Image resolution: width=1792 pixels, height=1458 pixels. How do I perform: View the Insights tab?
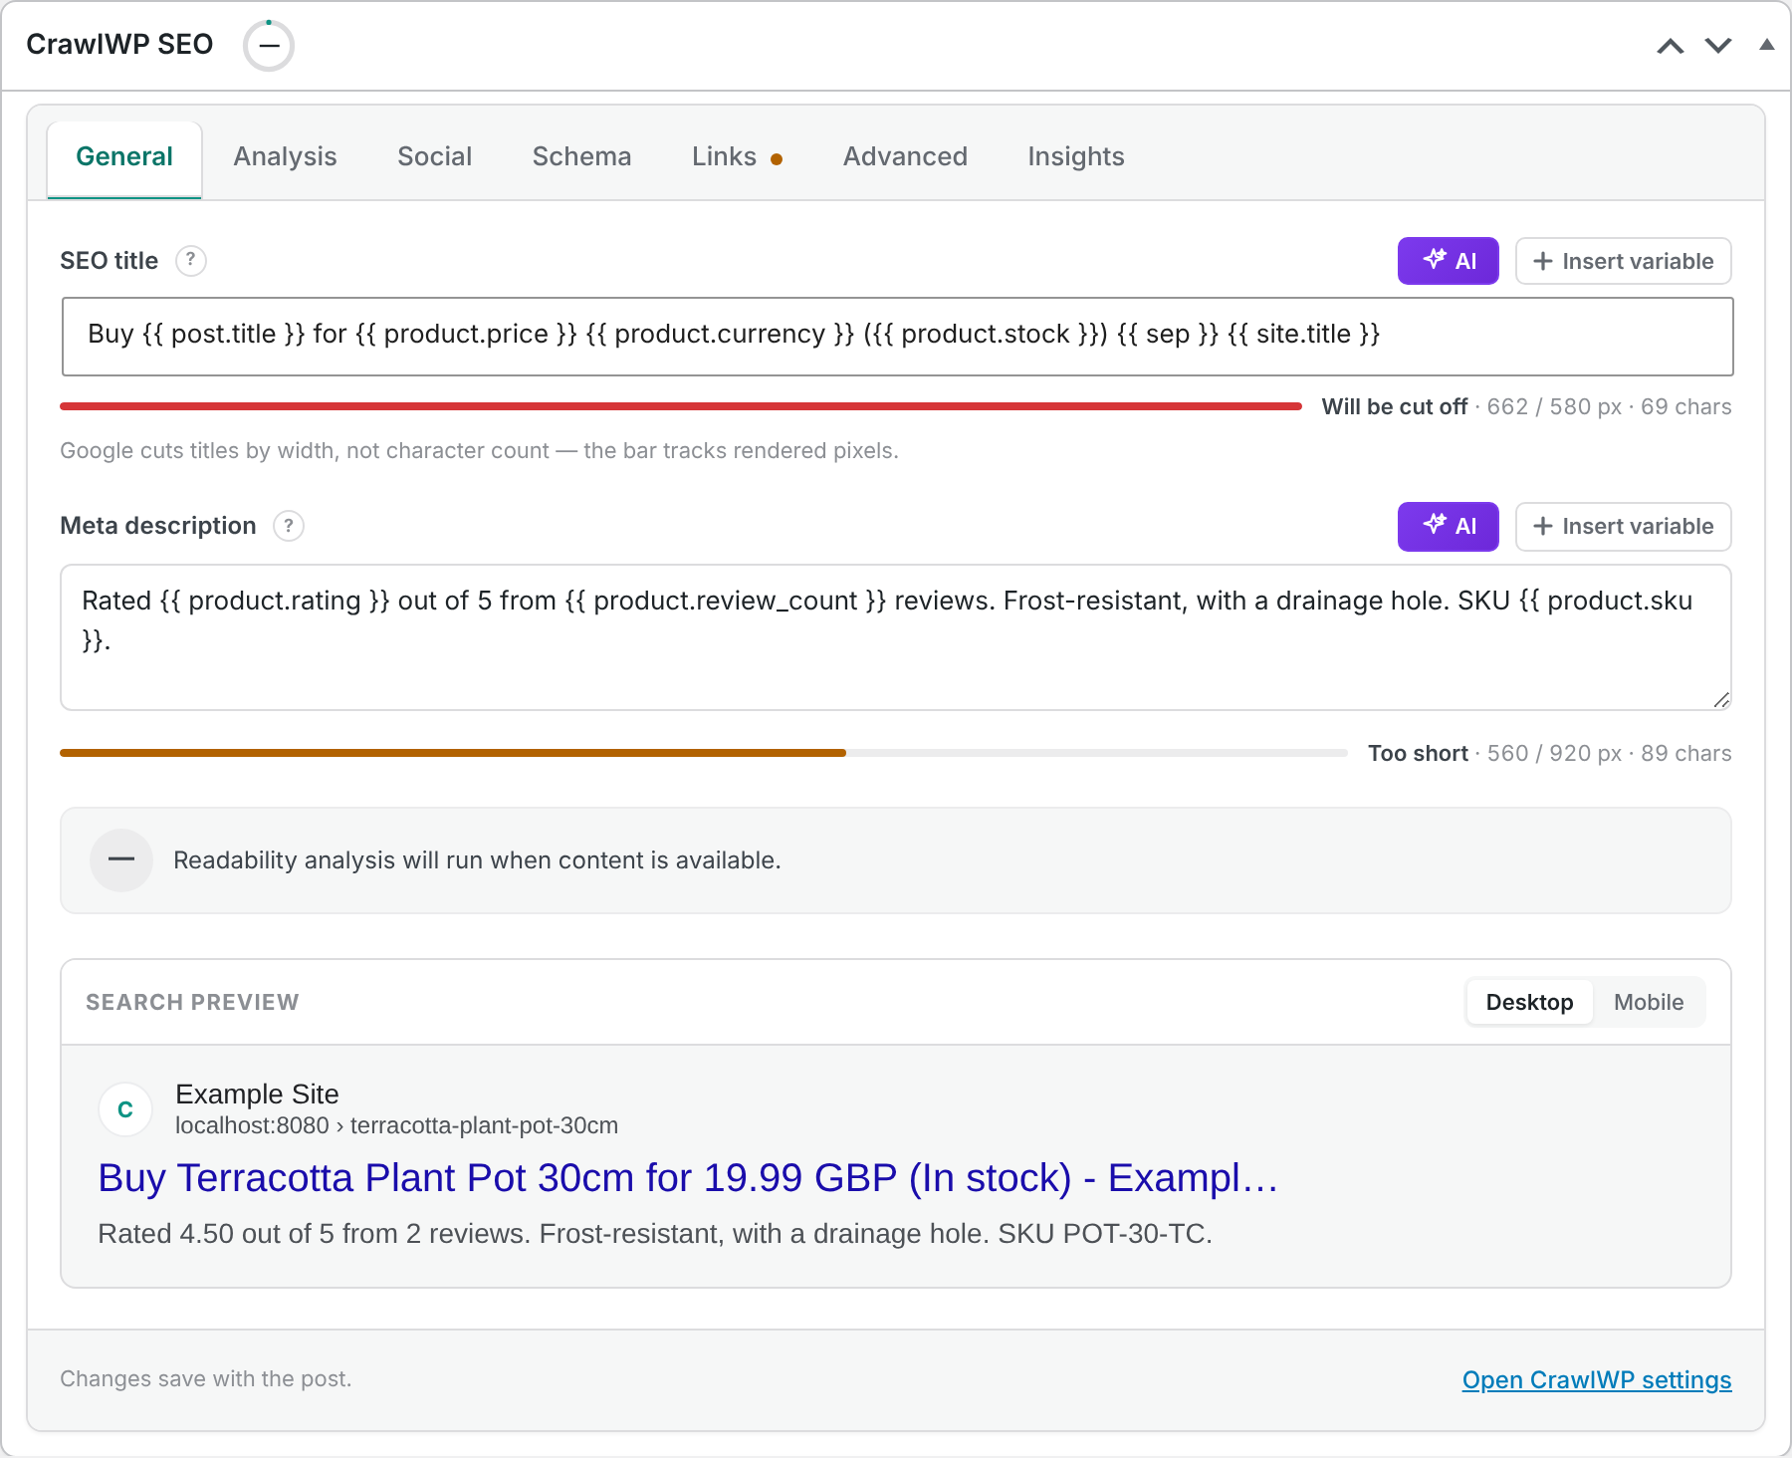(1075, 157)
